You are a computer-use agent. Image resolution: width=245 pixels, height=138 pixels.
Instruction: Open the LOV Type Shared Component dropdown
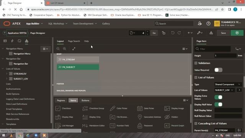coord(228,84)
